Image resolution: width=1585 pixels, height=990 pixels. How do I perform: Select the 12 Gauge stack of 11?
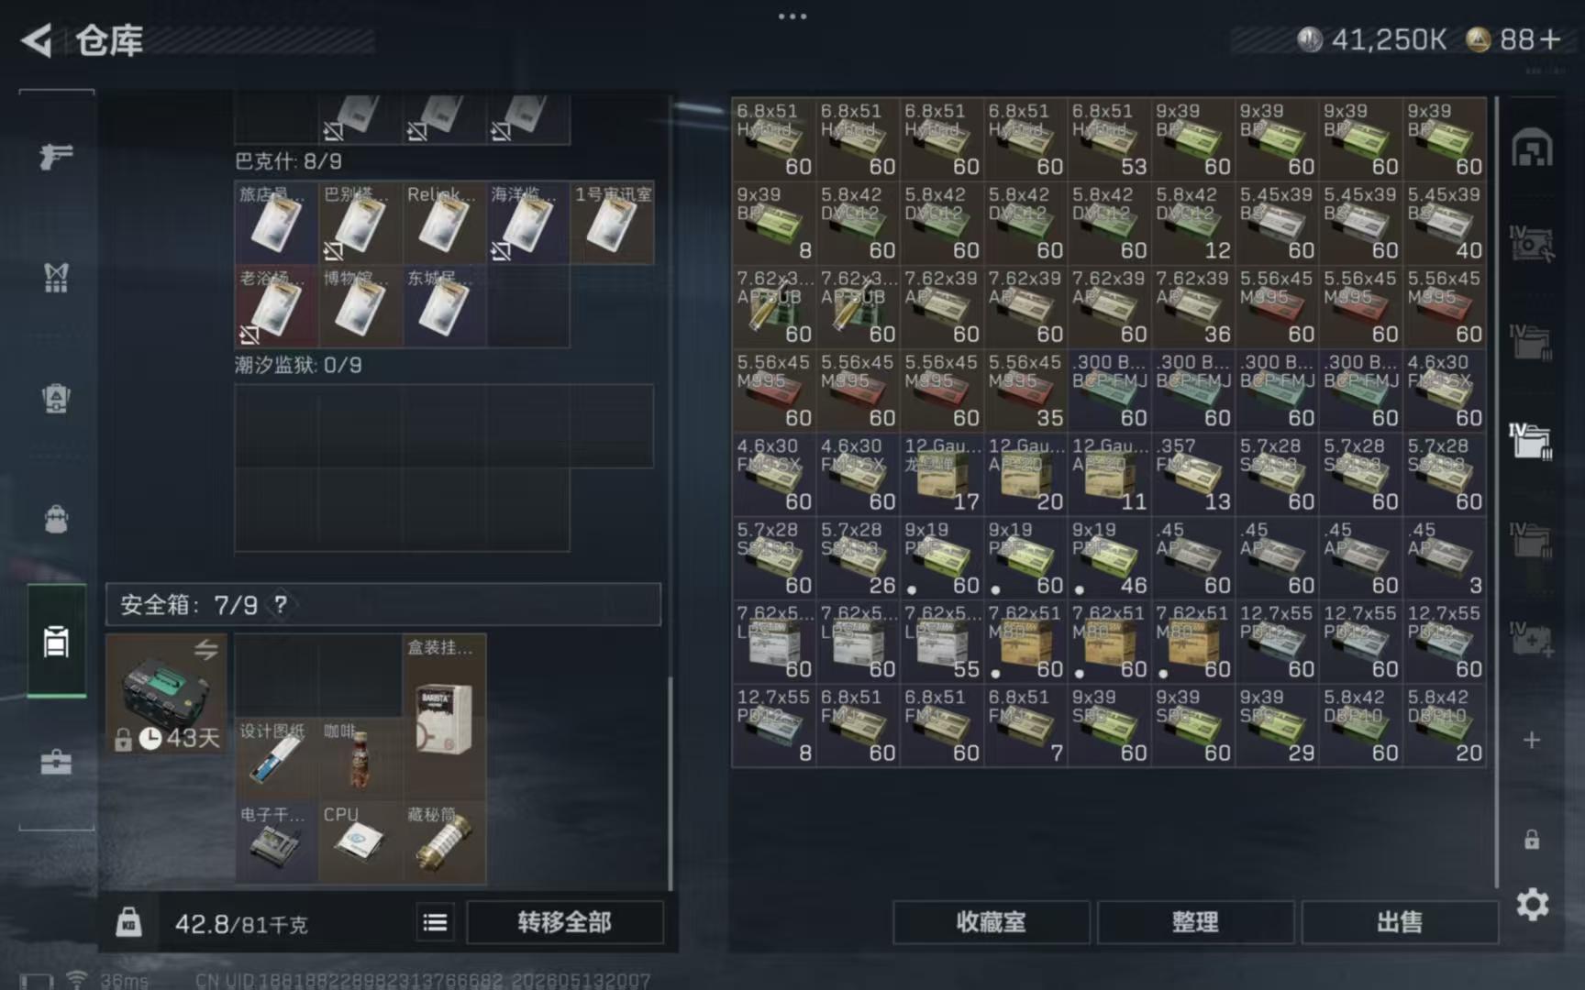coord(1109,474)
